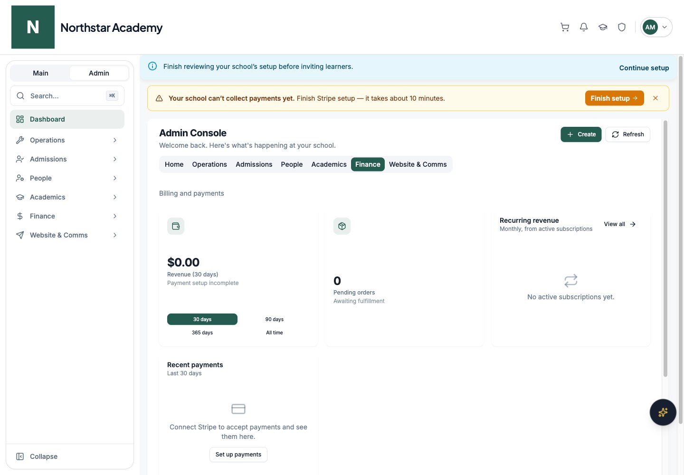The image size is (684, 475).
Task: Click the Create button
Action: 581,134
